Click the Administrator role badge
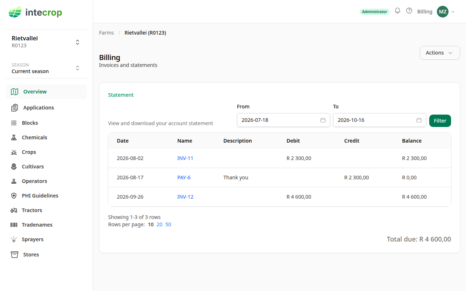Image resolution: width=466 pixels, height=291 pixels. pyautogui.click(x=375, y=12)
